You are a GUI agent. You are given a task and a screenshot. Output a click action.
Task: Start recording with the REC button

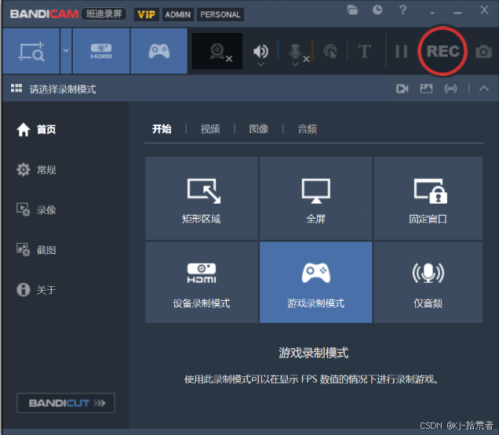point(443,51)
